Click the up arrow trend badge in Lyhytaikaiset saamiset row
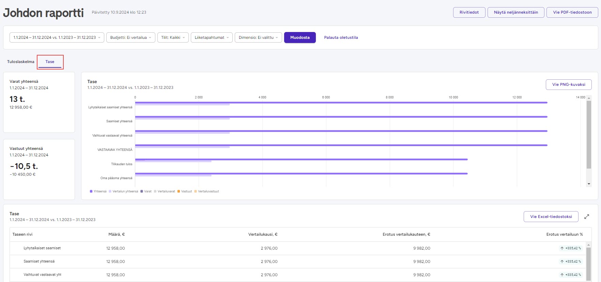This screenshot has width=601, height=282. click(x=570, y=248)
